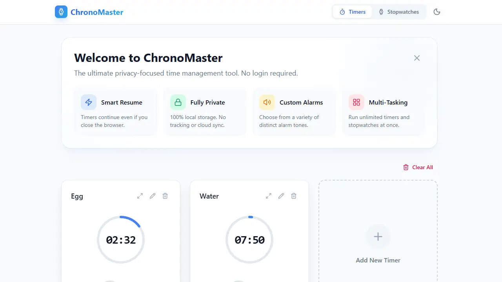Toggle dark mode with the moon icon

437,12
